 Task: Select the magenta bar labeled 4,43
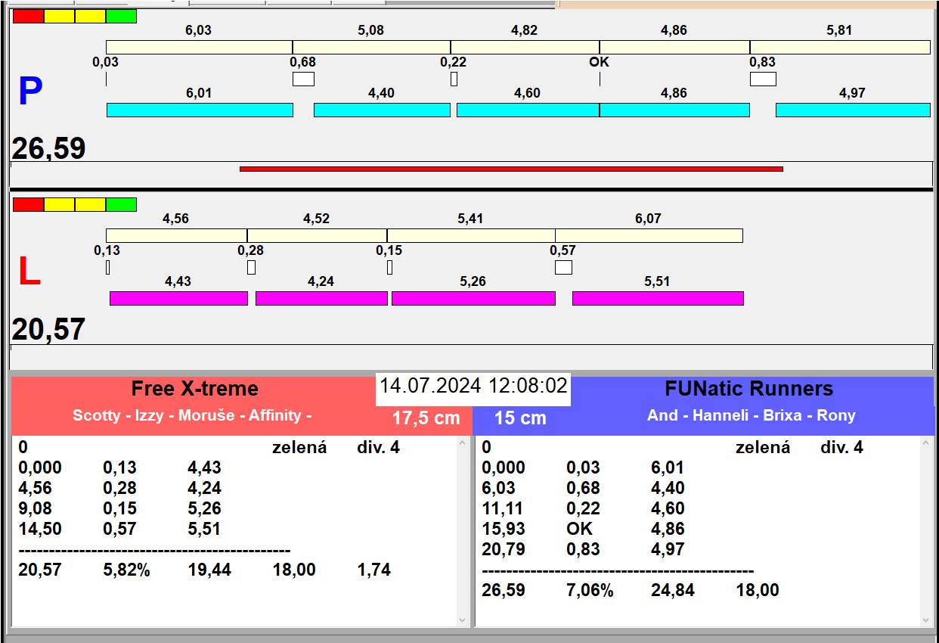tap(178, 298)
